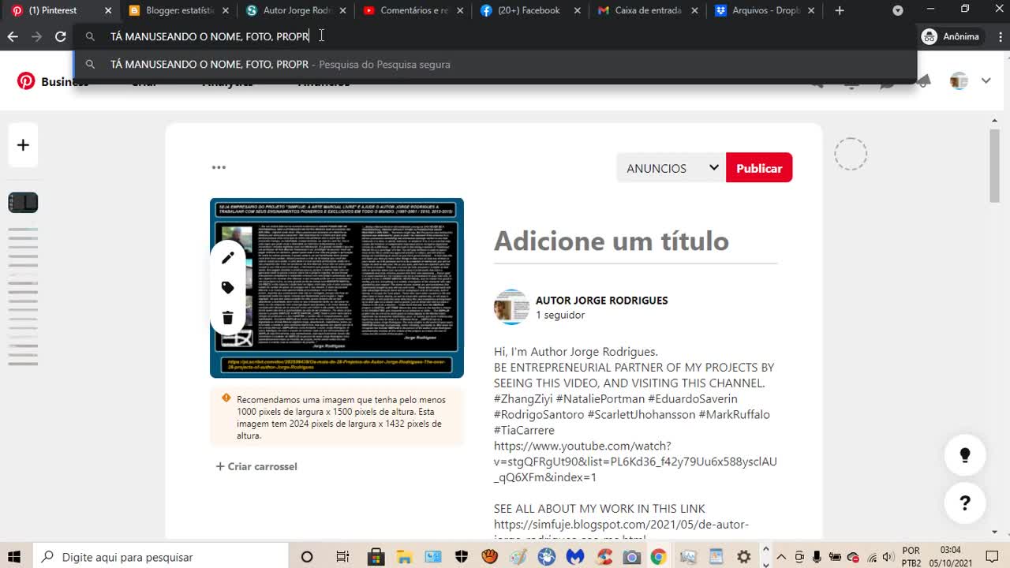Open a new browser tab
Screen dimensions: 1010x568
pos(840,11)
